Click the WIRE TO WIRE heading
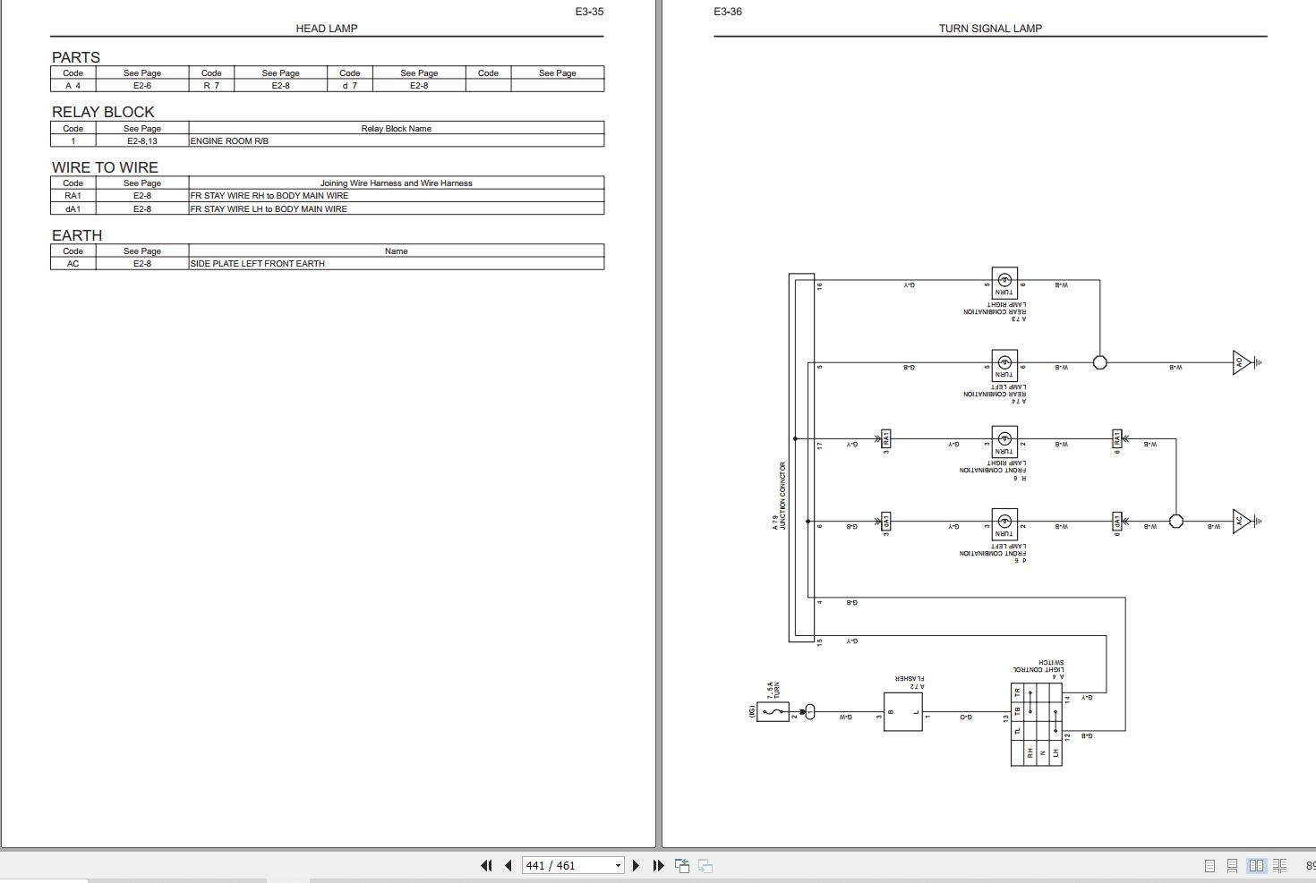Viewport: 1316px width, 883px height. tap(105, 167)
